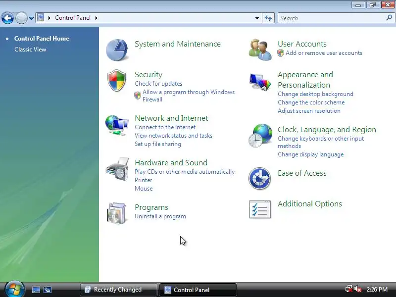The height and width of the screenshot is (297, 396).
Task: Click View network status and tasks
Action: pos(174,136)
